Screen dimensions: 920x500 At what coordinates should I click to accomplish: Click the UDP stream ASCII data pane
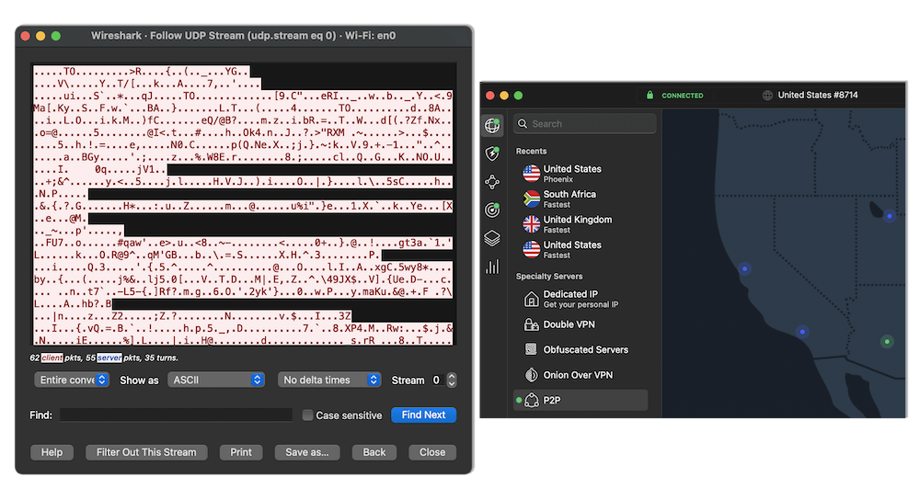244,205
